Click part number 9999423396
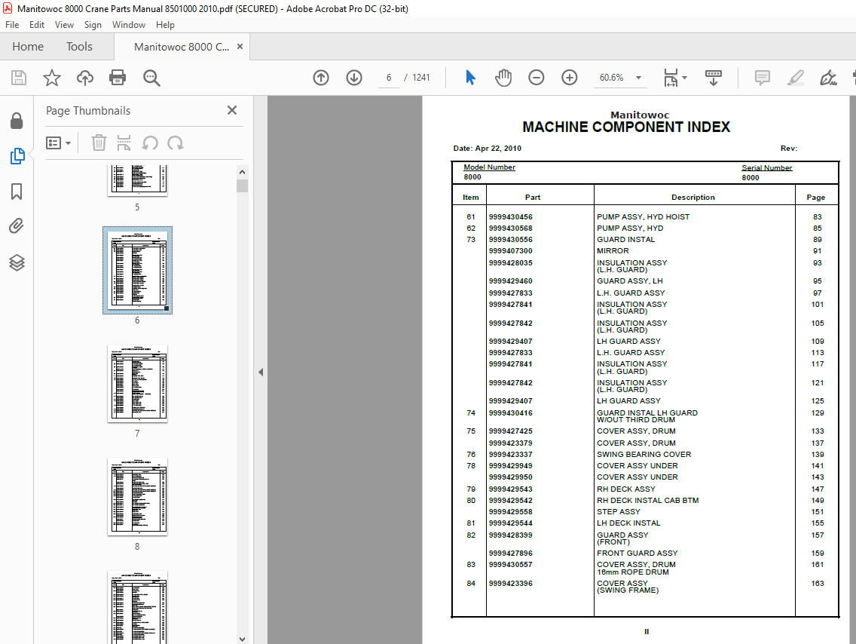Image resolution: width=856 pixels, height=644 pixels. click(510, 584)
